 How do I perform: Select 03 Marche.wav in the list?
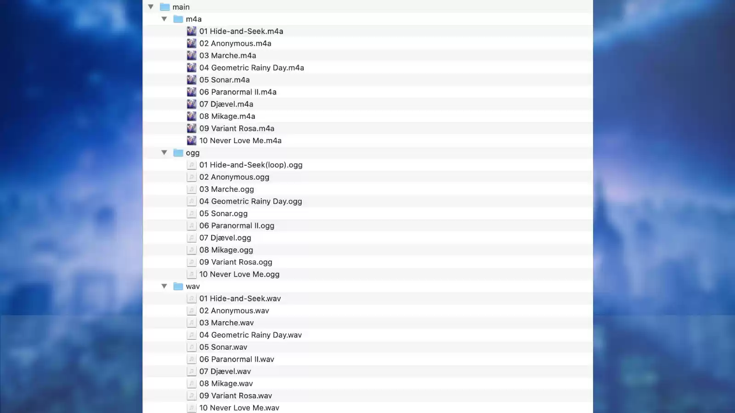click(x=226, y=323)
